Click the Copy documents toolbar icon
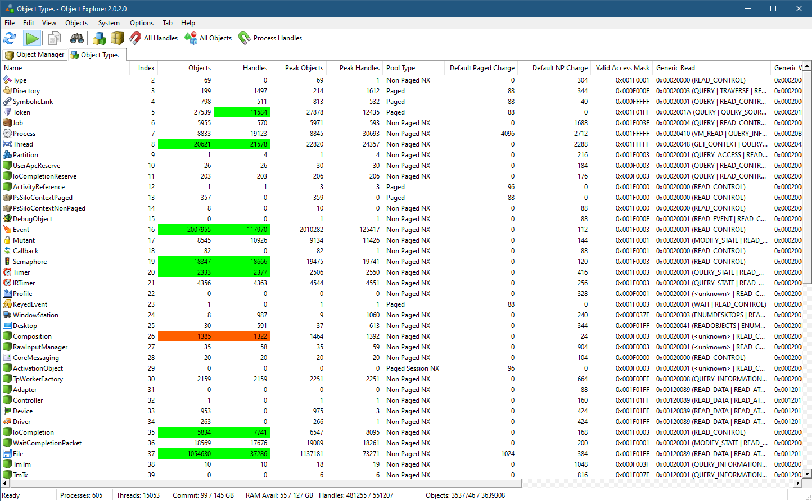 (55, 38)
